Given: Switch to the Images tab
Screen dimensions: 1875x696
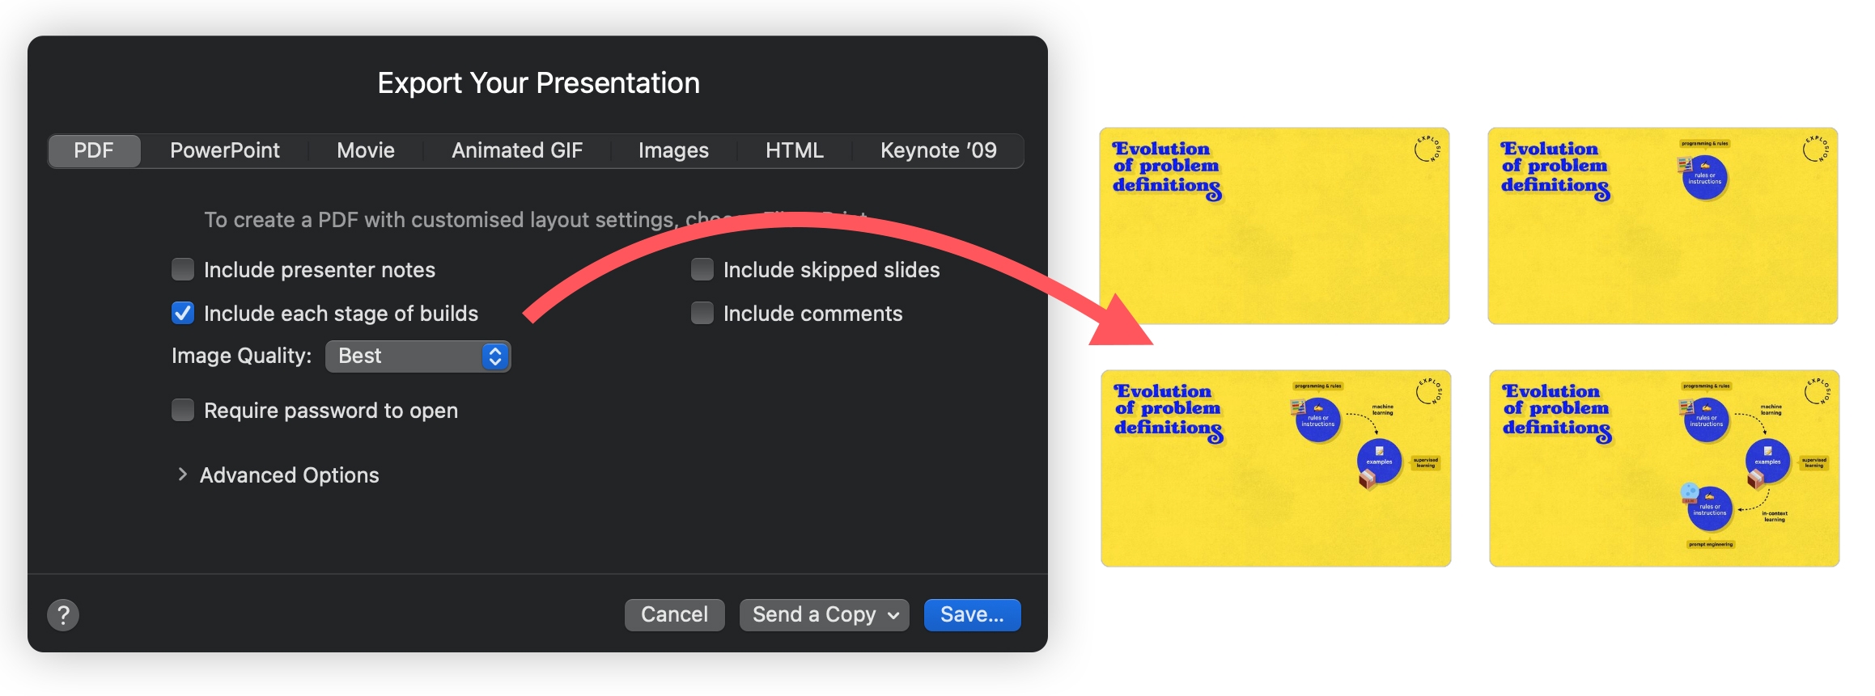Looking at the screenshot, I should pos(673,151).
